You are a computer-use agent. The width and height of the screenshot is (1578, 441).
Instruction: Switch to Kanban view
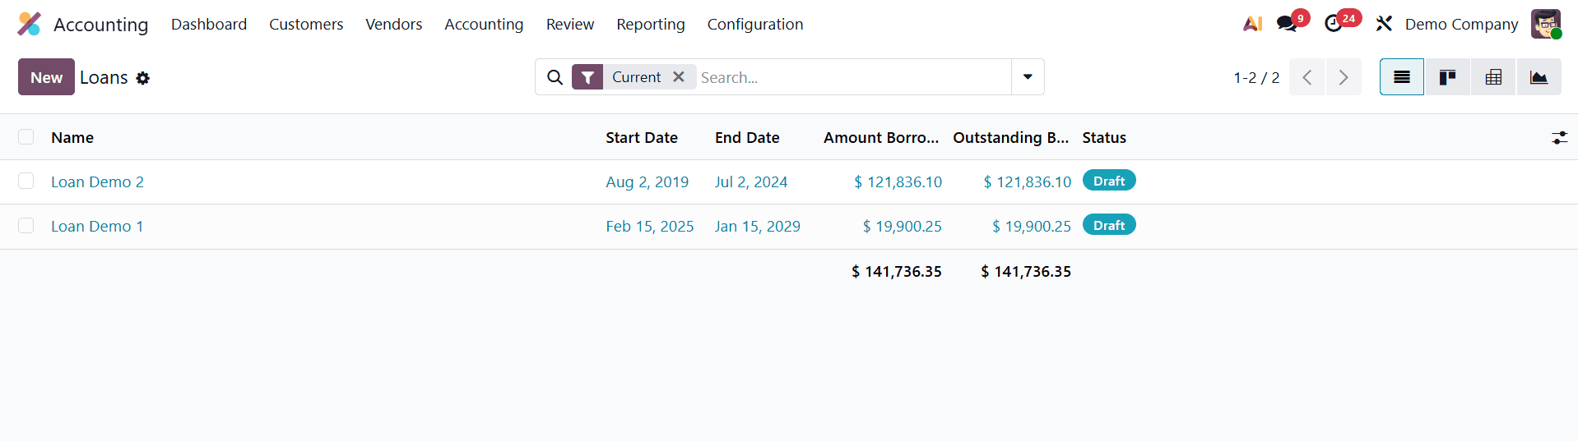pos(1447,77)
